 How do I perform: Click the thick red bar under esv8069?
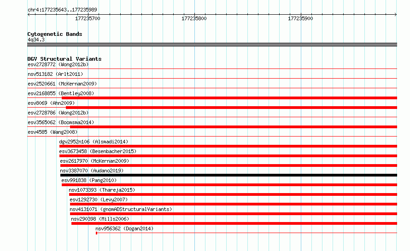point(231,108)
